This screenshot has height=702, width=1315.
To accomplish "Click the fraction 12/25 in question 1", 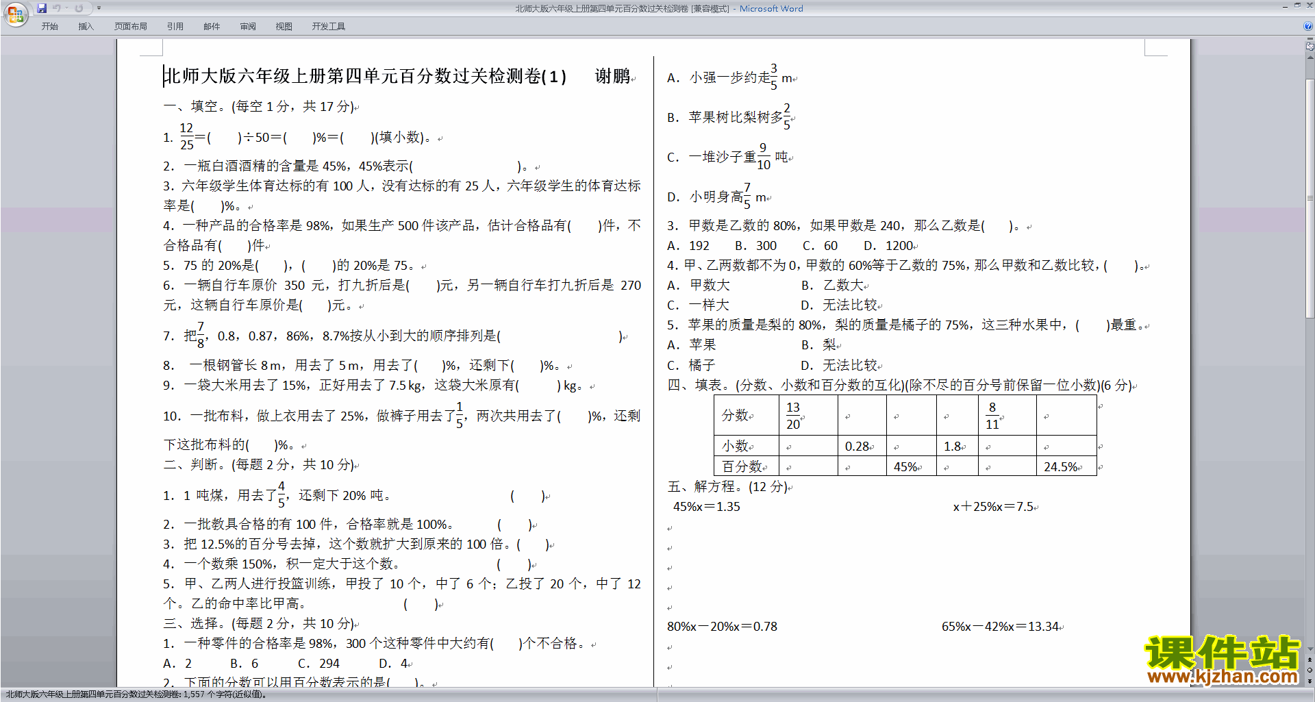I will [x=186, y=136].
